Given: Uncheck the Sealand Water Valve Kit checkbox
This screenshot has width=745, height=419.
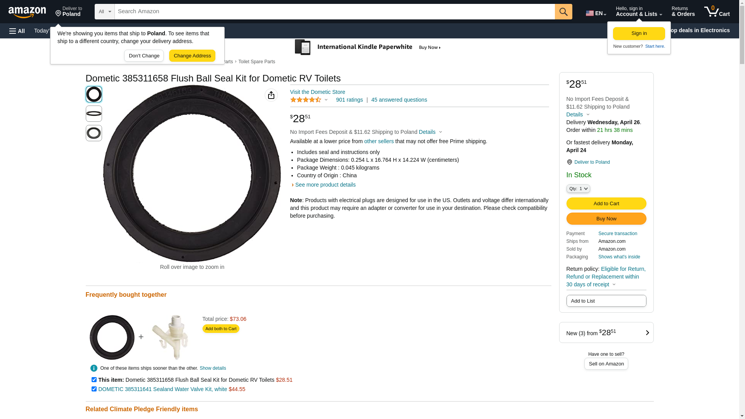Looking at the screenshot, I should (94, 389).
